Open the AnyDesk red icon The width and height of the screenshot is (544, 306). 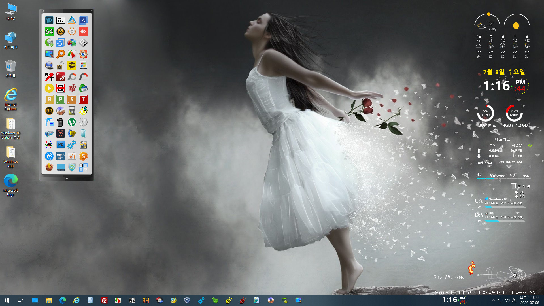pos(83,31)
